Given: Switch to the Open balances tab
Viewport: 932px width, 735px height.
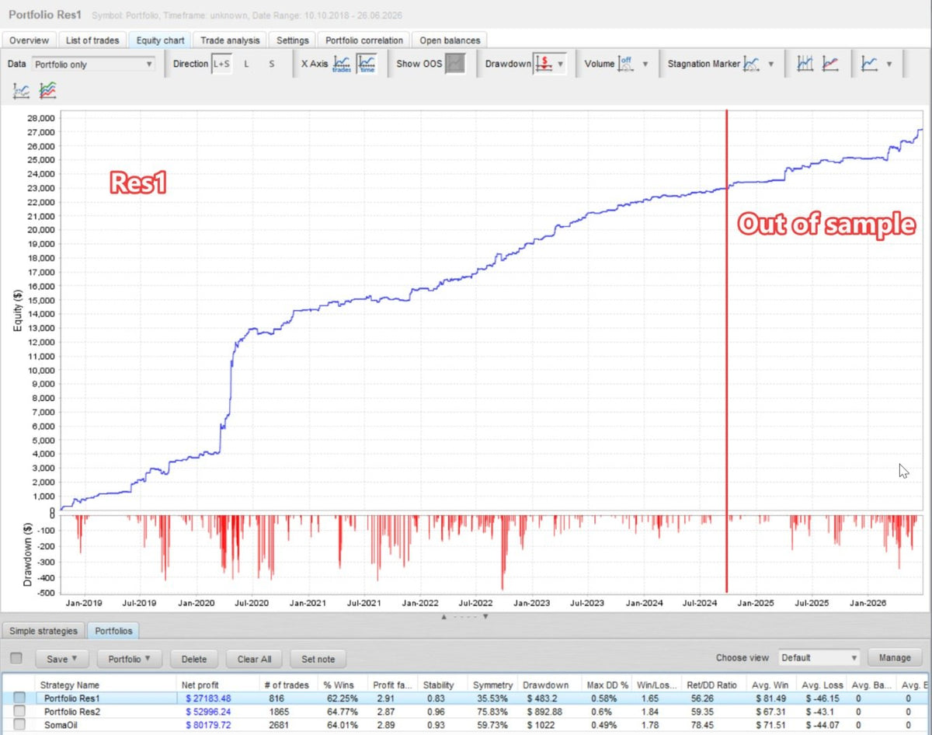Looking at the screenshot, I should click(450, 40).
